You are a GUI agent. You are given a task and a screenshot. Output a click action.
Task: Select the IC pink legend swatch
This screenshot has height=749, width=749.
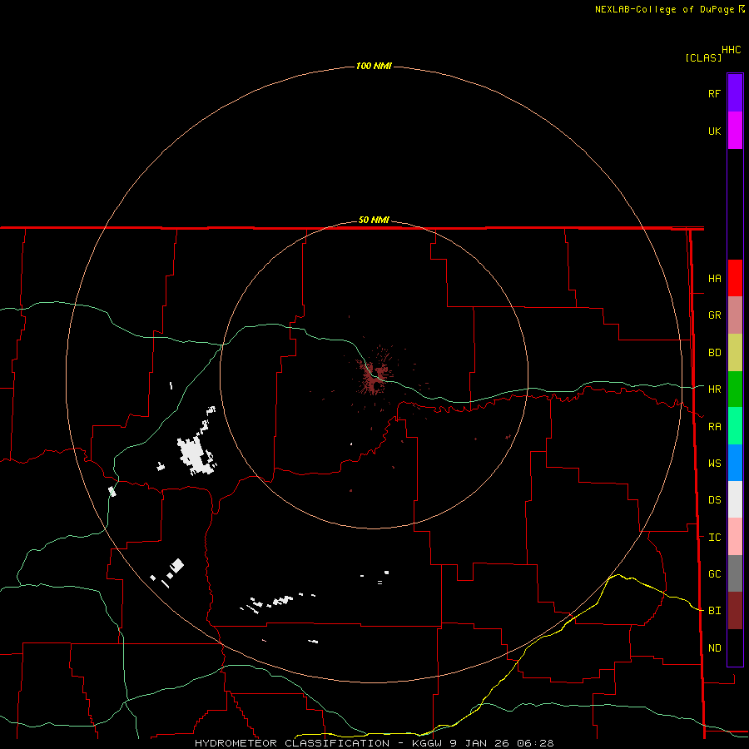click(735, 537)
